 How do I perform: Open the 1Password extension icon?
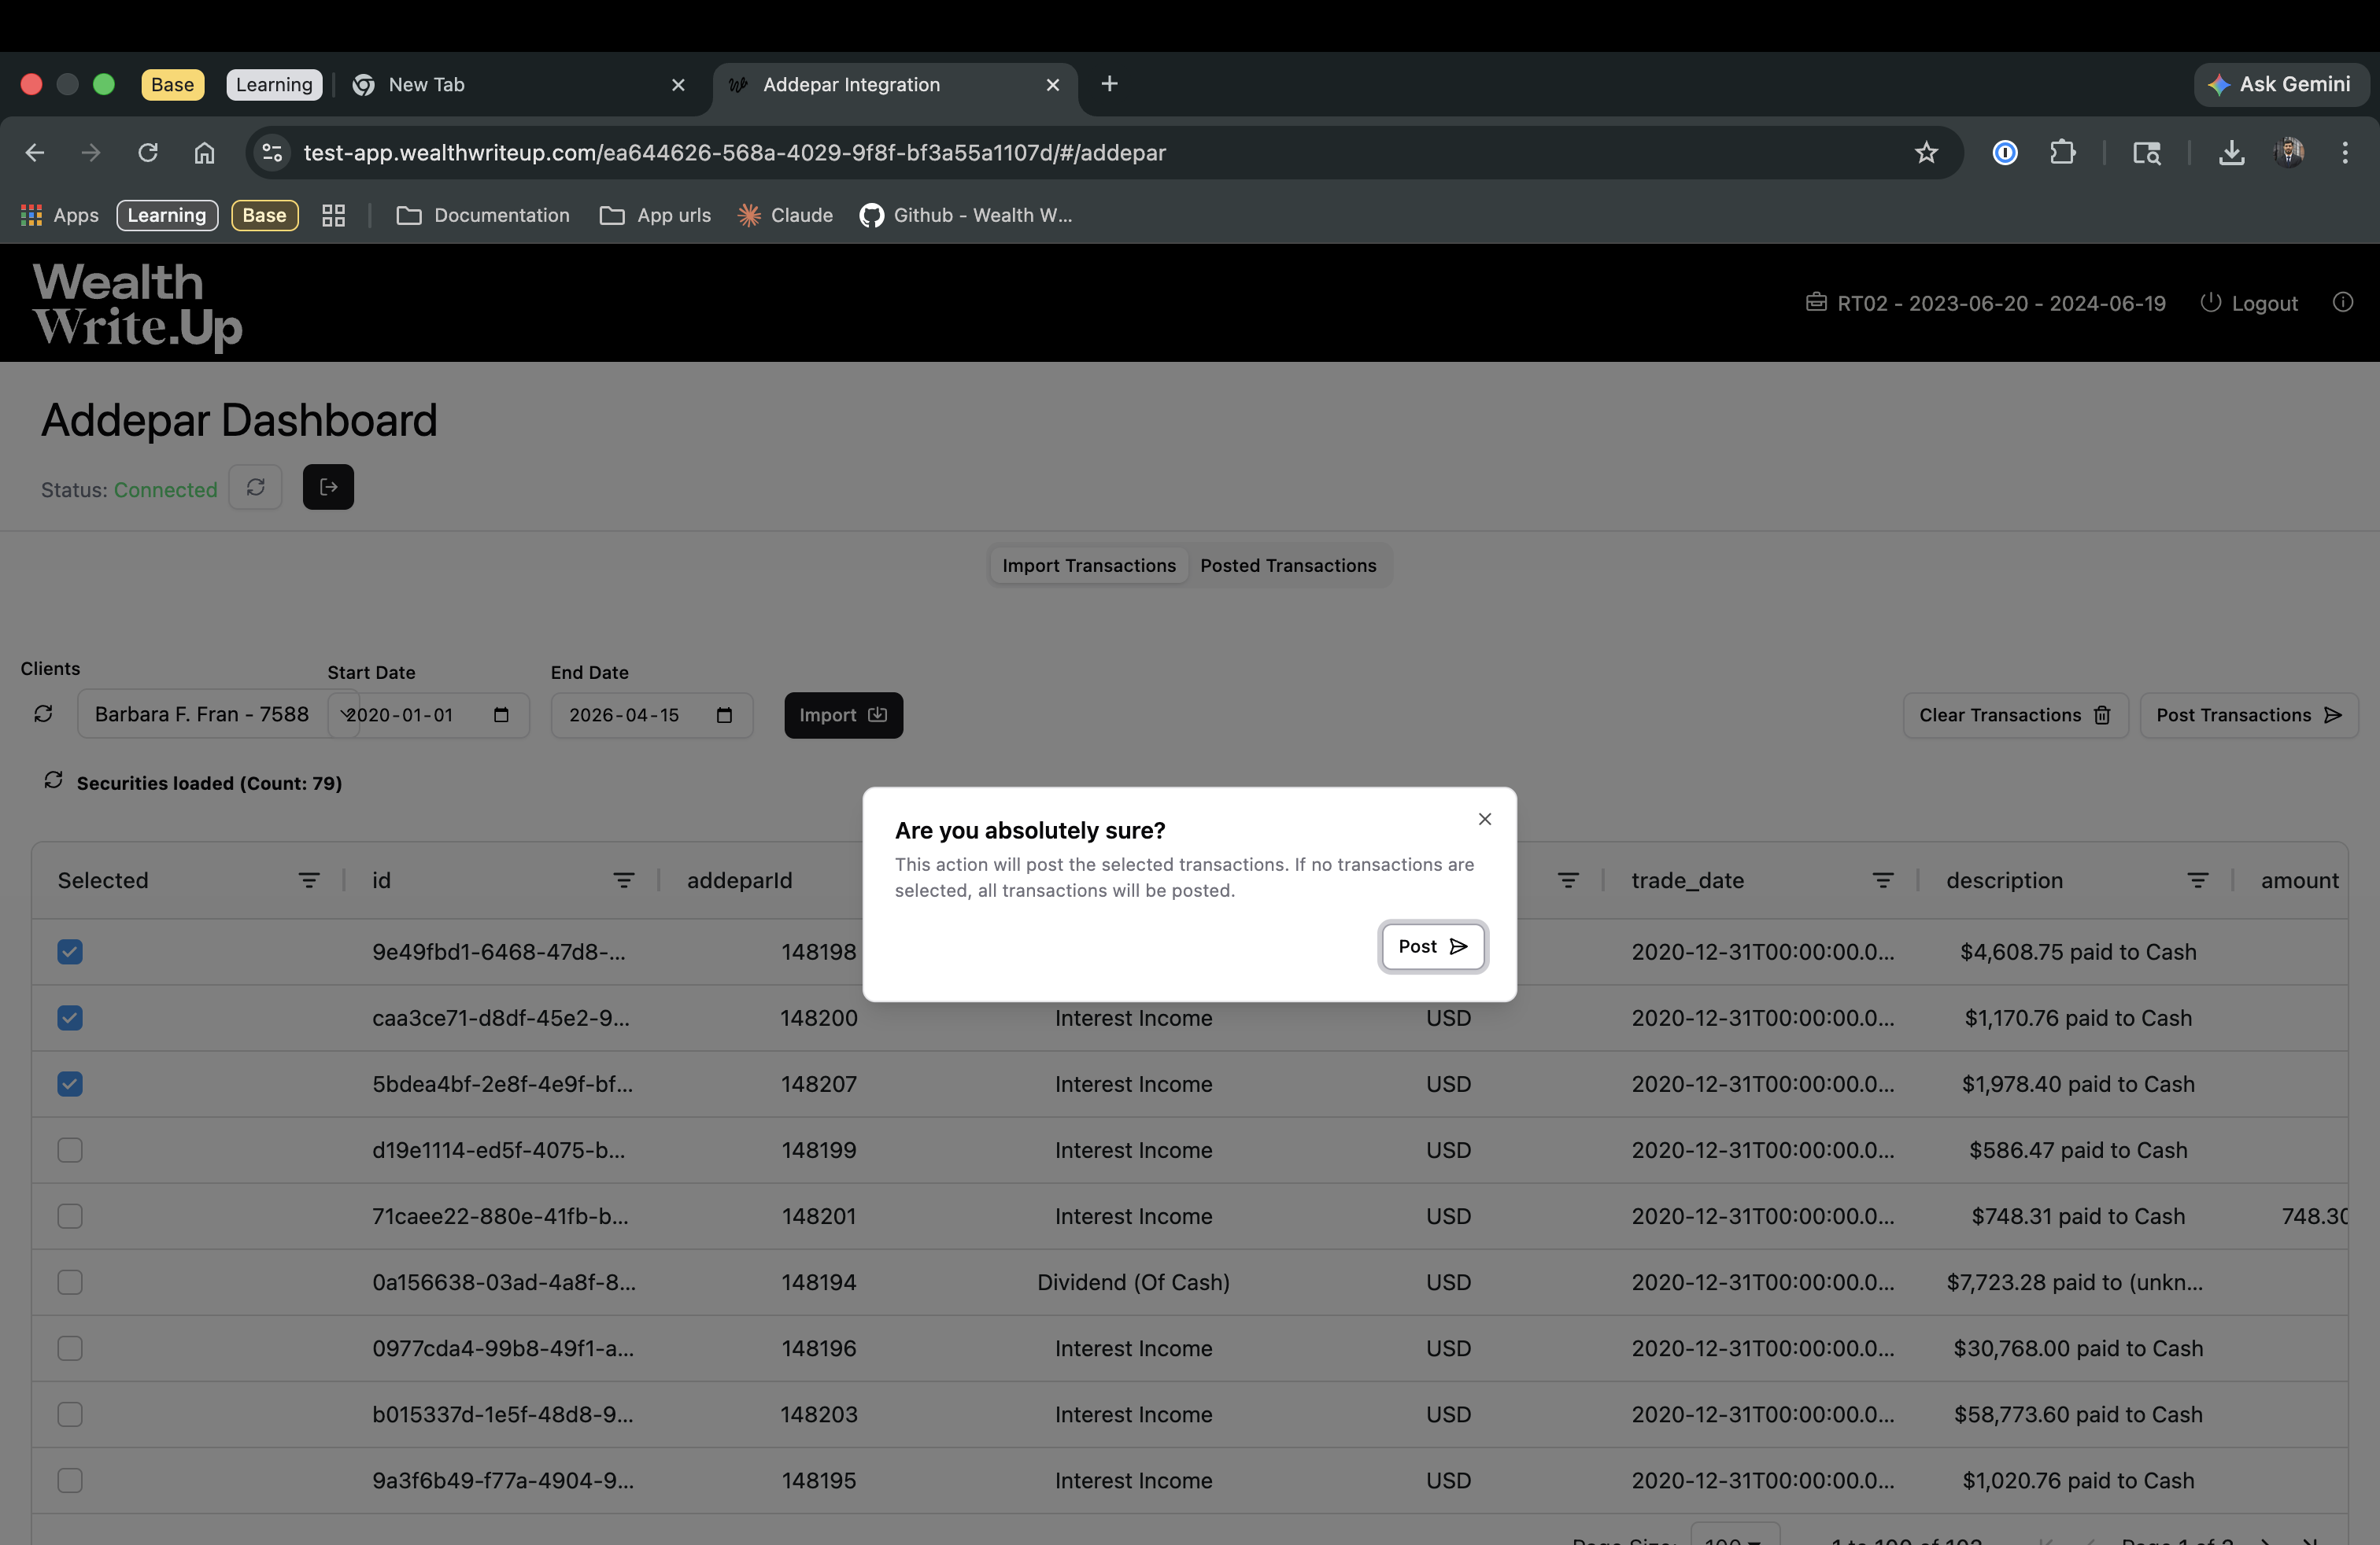tap(2004, 152)
